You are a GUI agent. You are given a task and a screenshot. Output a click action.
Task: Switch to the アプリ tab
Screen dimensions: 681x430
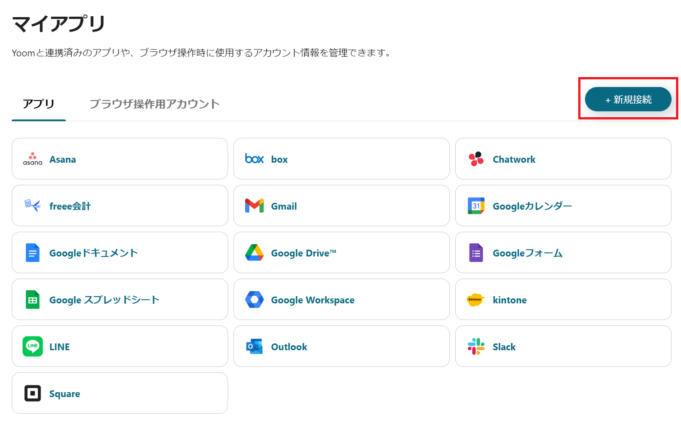coord(39,104)
